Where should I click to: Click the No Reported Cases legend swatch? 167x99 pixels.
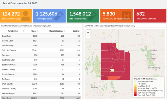135,81
